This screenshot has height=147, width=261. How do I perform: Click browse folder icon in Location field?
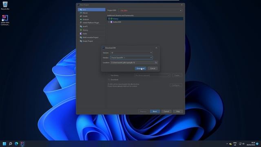156,62
